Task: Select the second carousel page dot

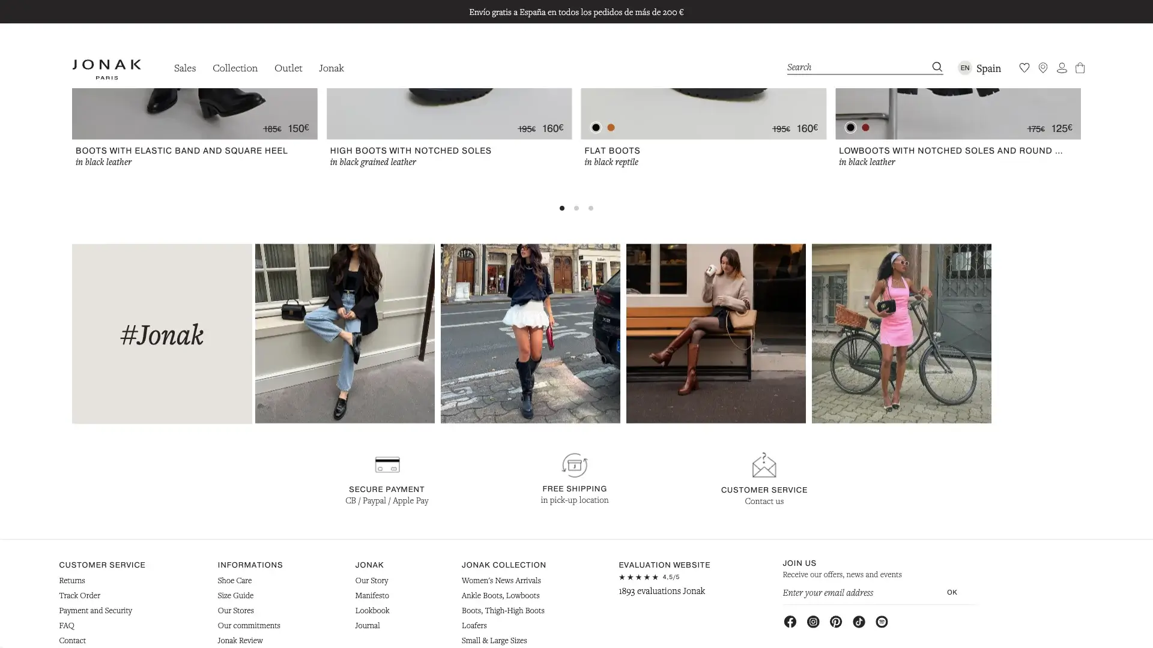Action: pyautogui.click(x=576, y=208)
